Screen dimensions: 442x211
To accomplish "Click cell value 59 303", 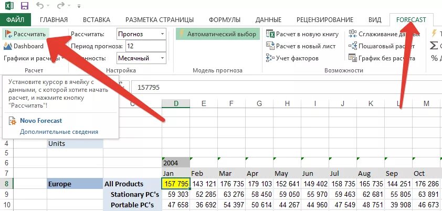I will coord(176,194).
